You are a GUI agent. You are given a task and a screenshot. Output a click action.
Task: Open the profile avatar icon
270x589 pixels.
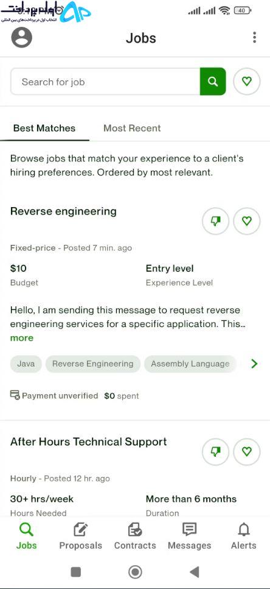(22, 37)
